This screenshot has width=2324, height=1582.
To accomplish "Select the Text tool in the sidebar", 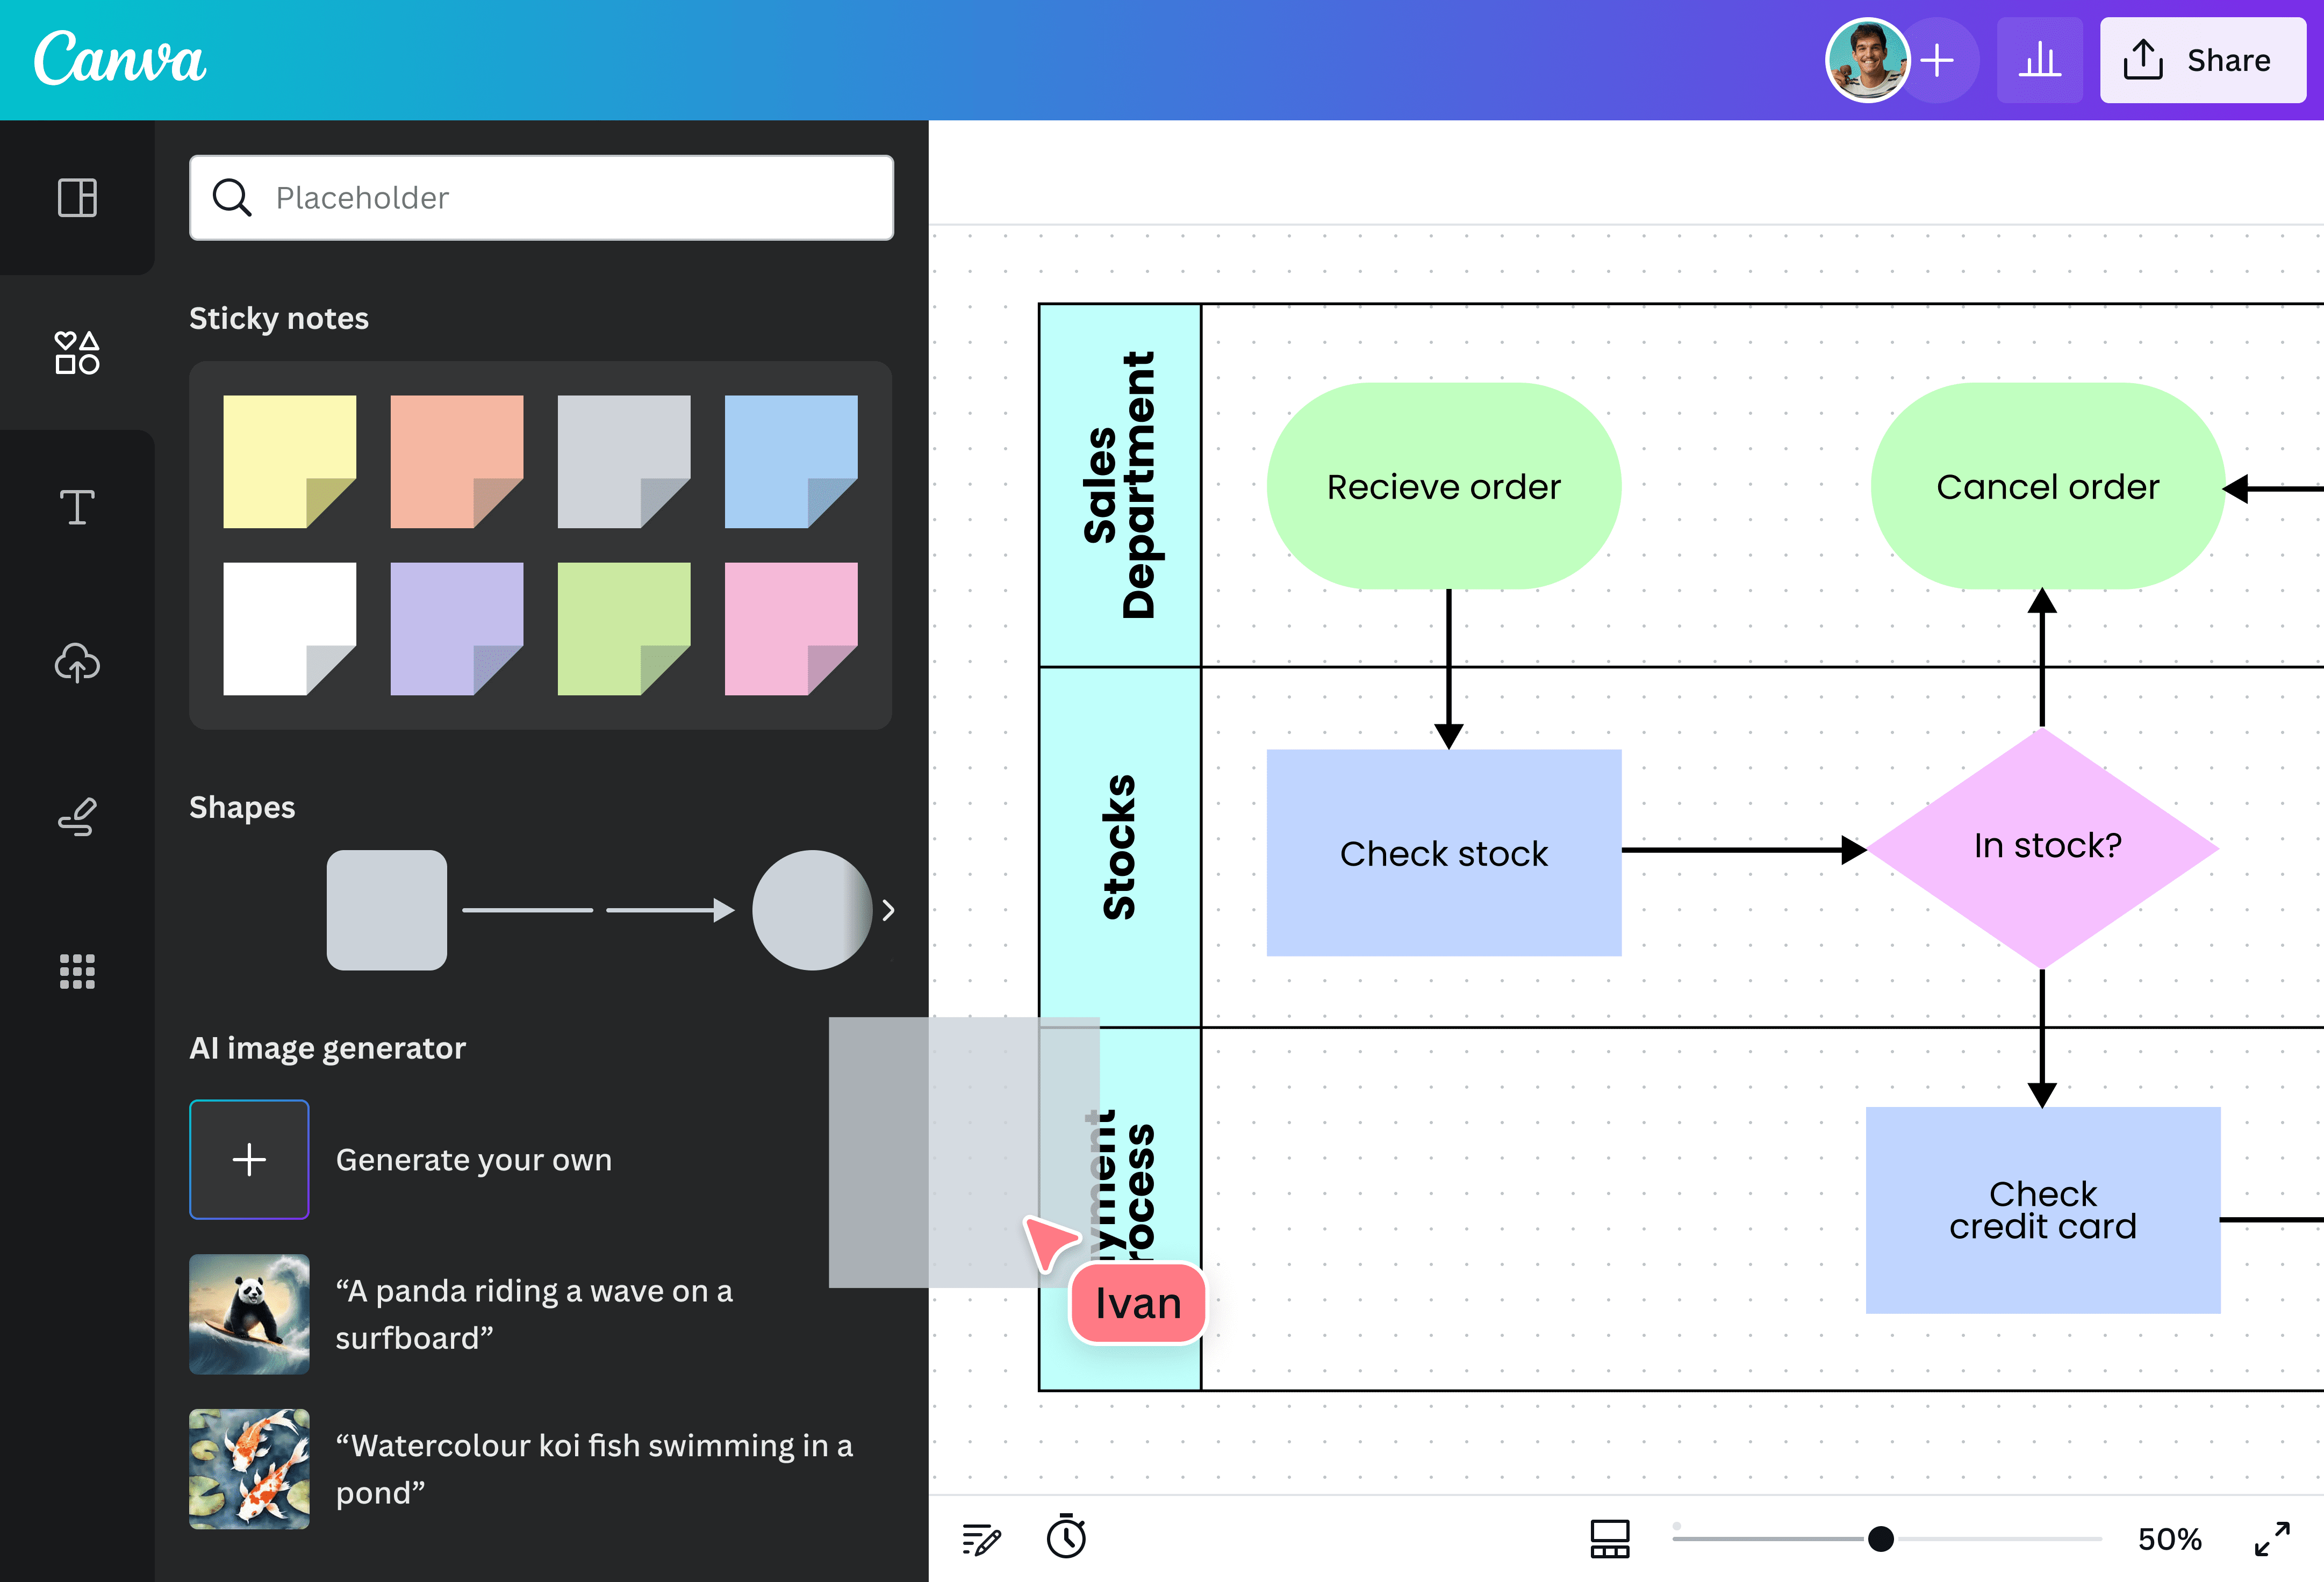I will point(77,508).
